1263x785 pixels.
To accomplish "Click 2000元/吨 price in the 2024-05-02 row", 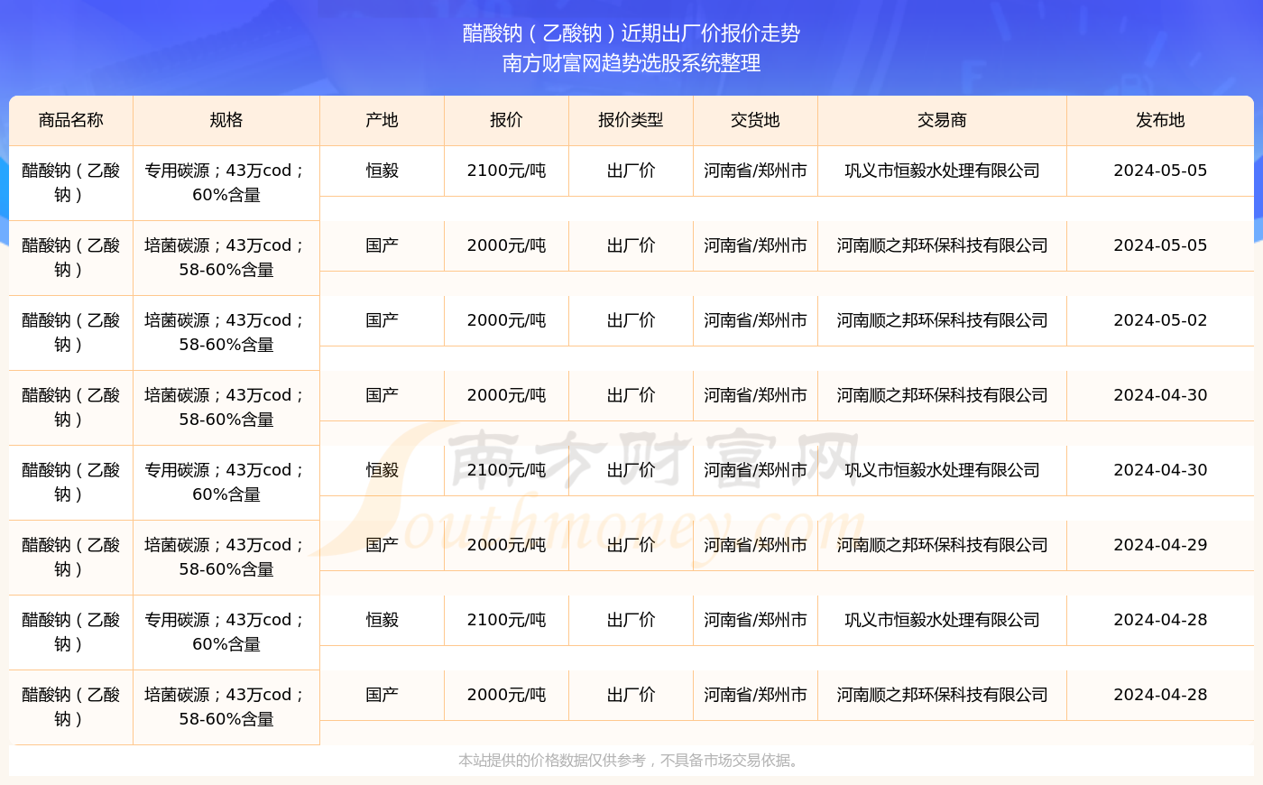I will pos(506,320).
